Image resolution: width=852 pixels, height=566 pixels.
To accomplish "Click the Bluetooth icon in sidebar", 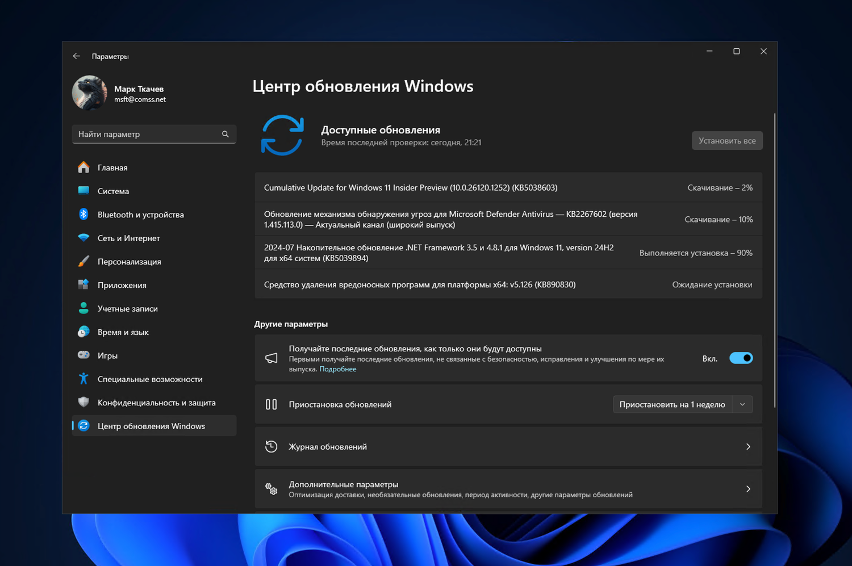I will [x=83, y=214].
